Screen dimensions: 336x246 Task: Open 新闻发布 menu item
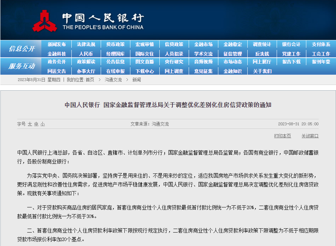57,45
